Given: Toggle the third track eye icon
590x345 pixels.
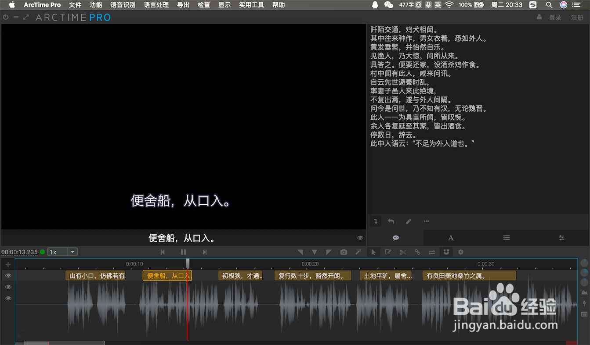Looking at the screenshot, I should pos(8,298).
